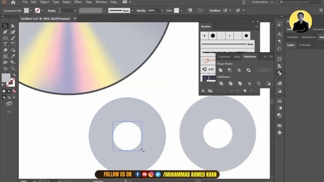The height and width of the screenshot is (182, 324).
Task: Open the Effect menu
Action: (78, 2)
